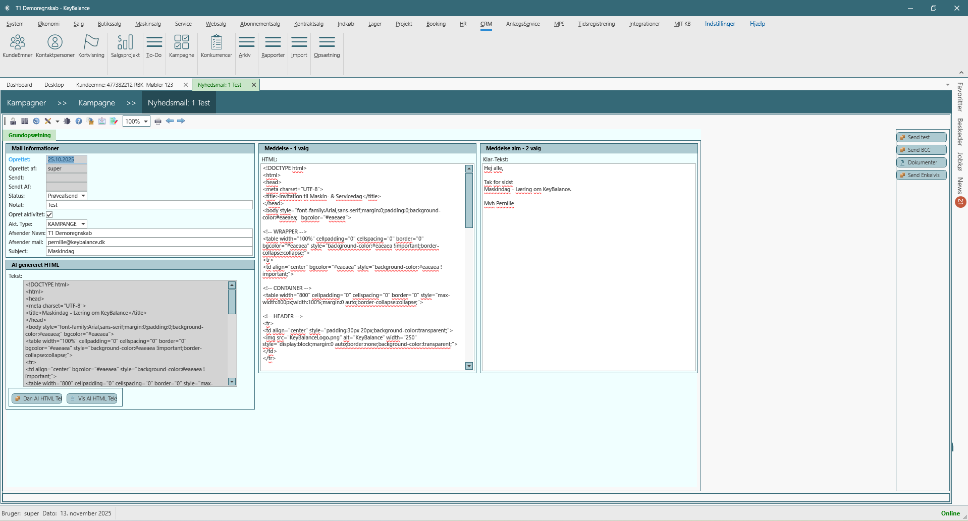Click the bug icon in the toolbar
968x521 pixels.
[67, 121]
